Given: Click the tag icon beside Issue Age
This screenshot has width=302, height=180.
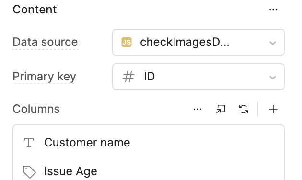Looking at the screenshot, I should [29, 171].
